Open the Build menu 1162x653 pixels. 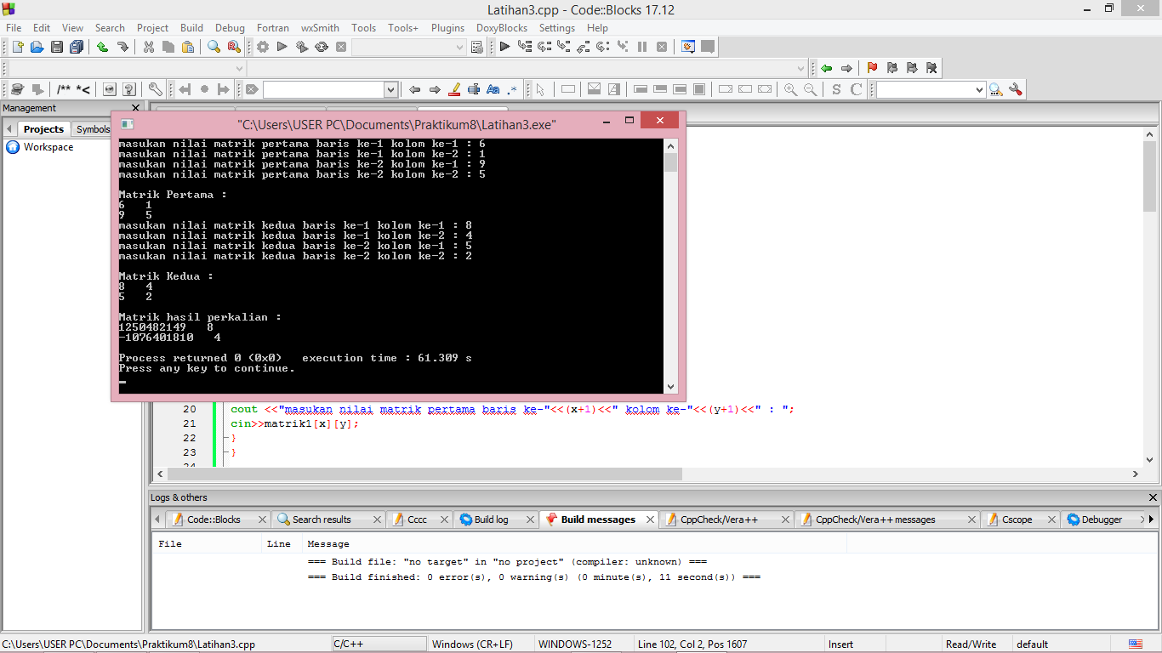pyautogui.click(x=191, y=28)
